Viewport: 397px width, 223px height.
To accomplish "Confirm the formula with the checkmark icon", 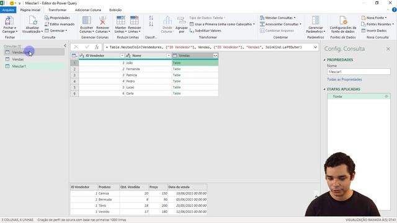I will (x=87, y=47).
